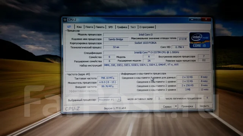
Task: Click the revision D2 value
Action: (x=204, y=60)
